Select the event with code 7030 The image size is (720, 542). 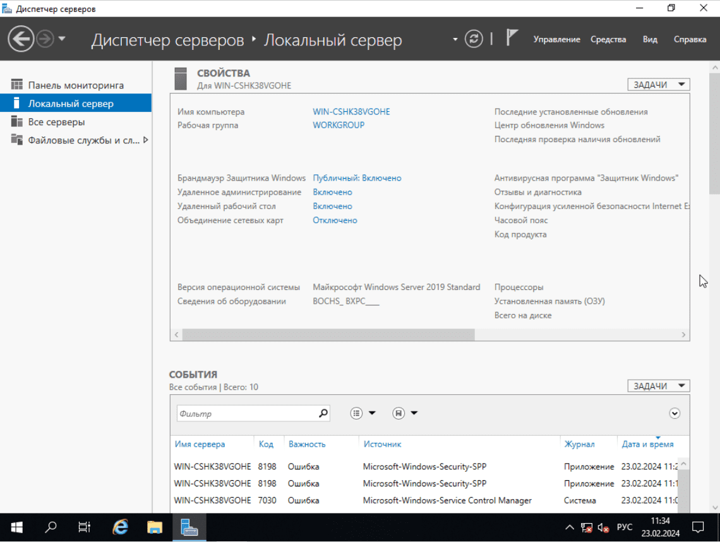click(425, 500)
